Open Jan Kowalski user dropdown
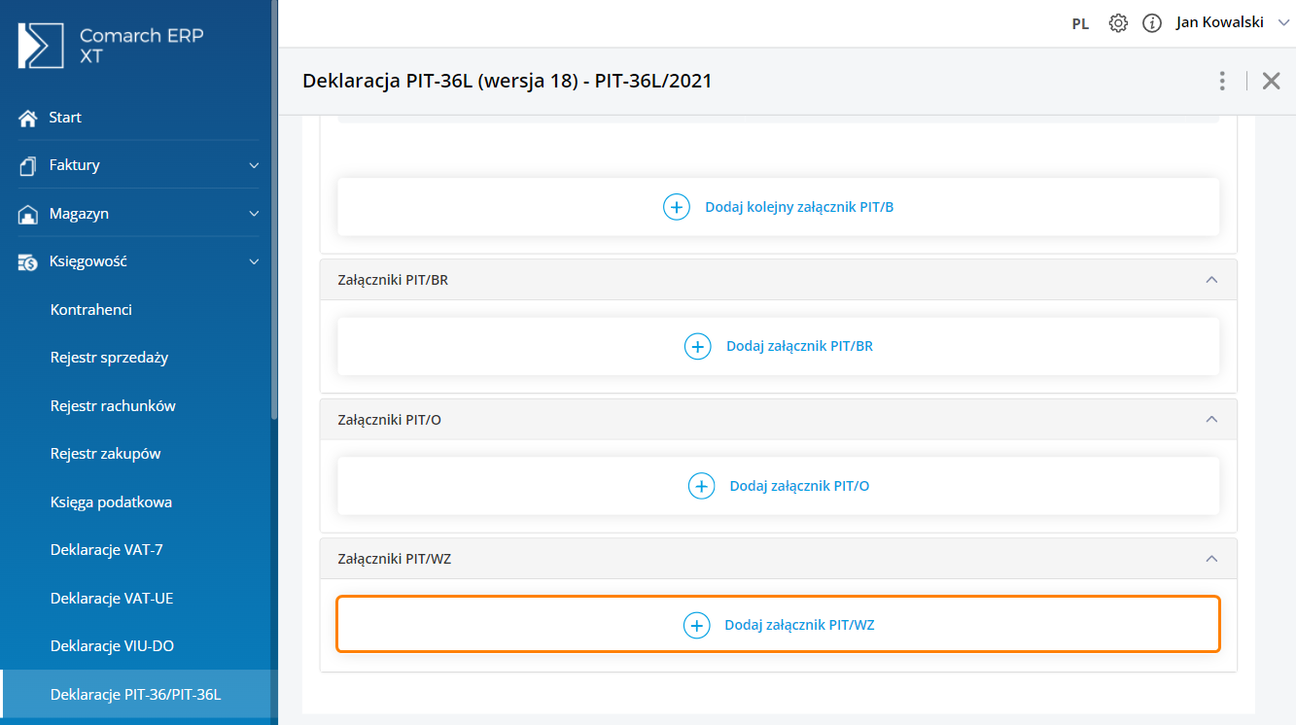The image size is (1296, 725). click(1231, 22)
